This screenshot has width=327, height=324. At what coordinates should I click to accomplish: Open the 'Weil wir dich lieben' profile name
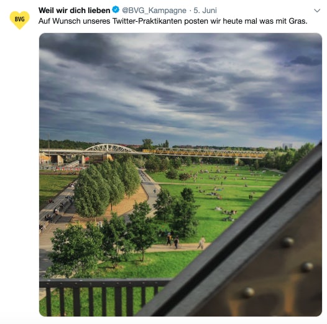point(74,10)
